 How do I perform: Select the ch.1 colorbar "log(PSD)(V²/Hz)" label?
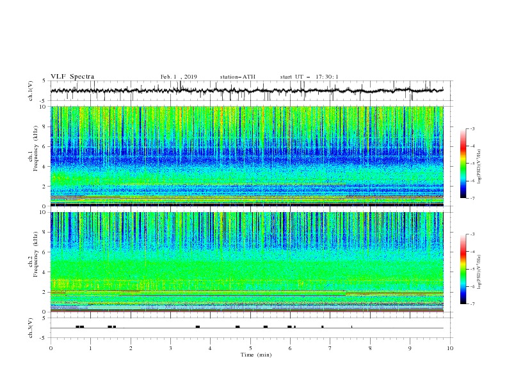pyautogui.click(x=479, y=166)
